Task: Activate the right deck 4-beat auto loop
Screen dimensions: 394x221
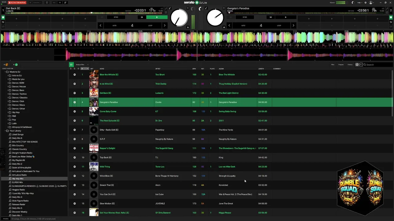Action: [261, 25]
